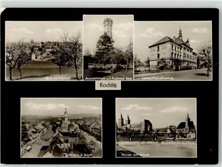Click caption "Aussichtsturm a. d. Rochlitzer Berg"
Viewport: 222px width, 167px height.
pyautogui.click(x=108, y=79)
